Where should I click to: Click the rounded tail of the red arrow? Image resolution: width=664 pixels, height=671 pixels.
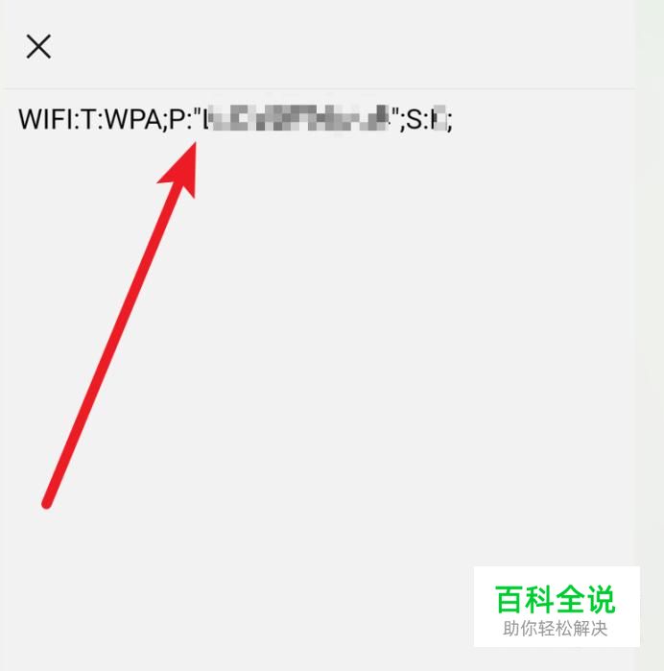47,504
